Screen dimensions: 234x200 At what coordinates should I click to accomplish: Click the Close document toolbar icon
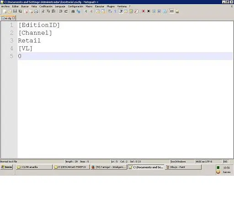(26, 11)
